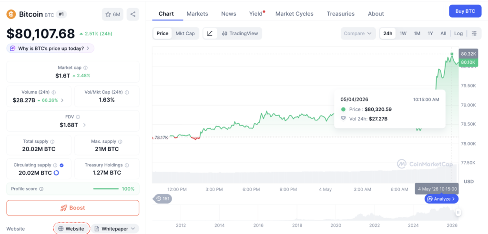Expand FDV details chevron
The width and height of the screenshot is (488, 234).
pyautogui.click(x=84, y=125)
